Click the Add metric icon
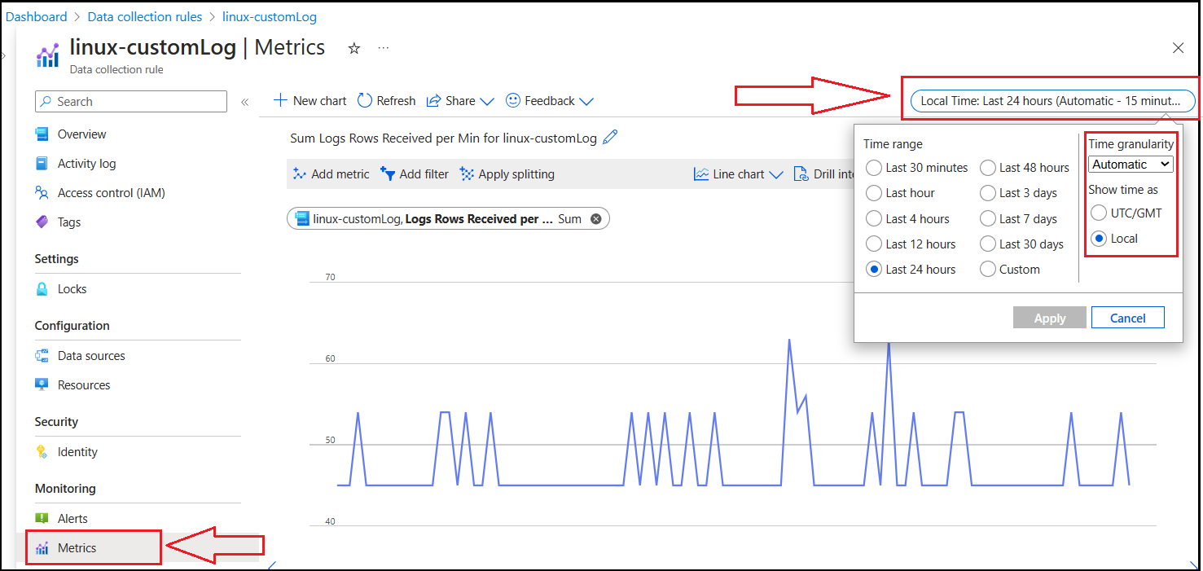This screenshot has width=1203, height=571. [300, 173]
